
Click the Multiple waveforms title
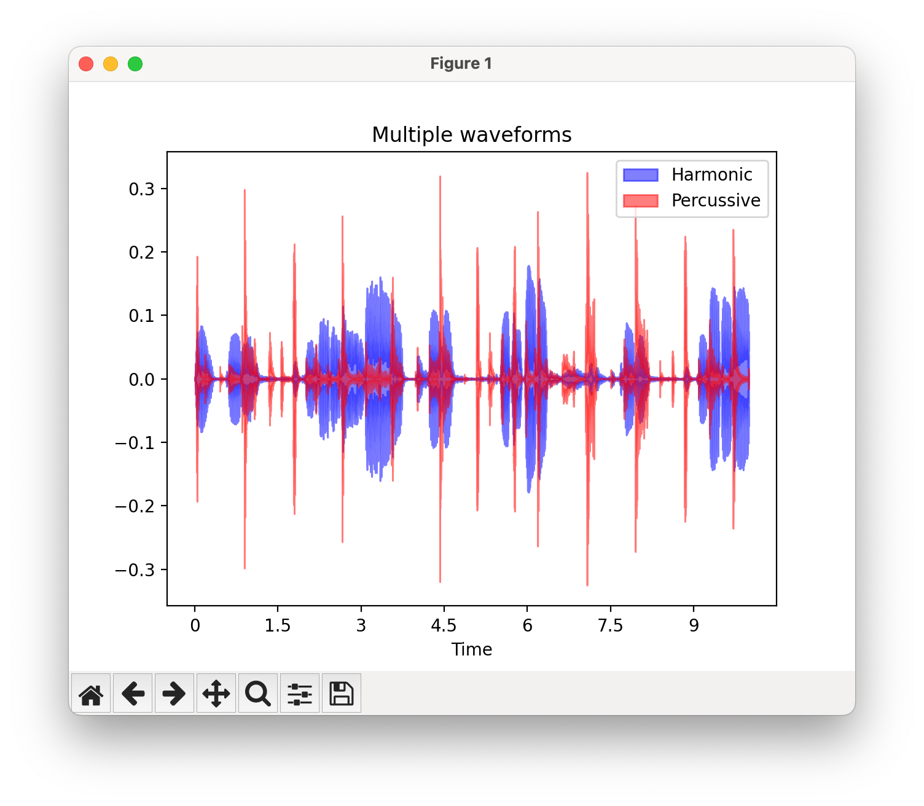(472, 134)
